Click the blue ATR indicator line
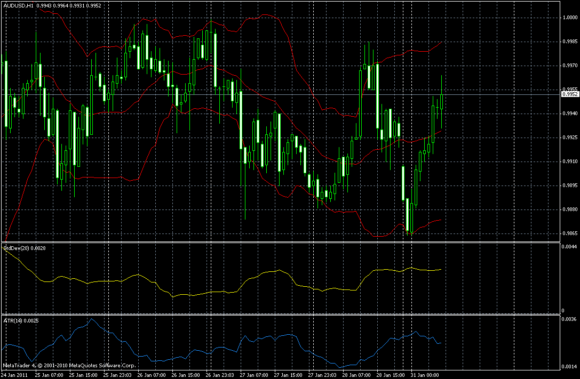 click(x=259, y=338)
